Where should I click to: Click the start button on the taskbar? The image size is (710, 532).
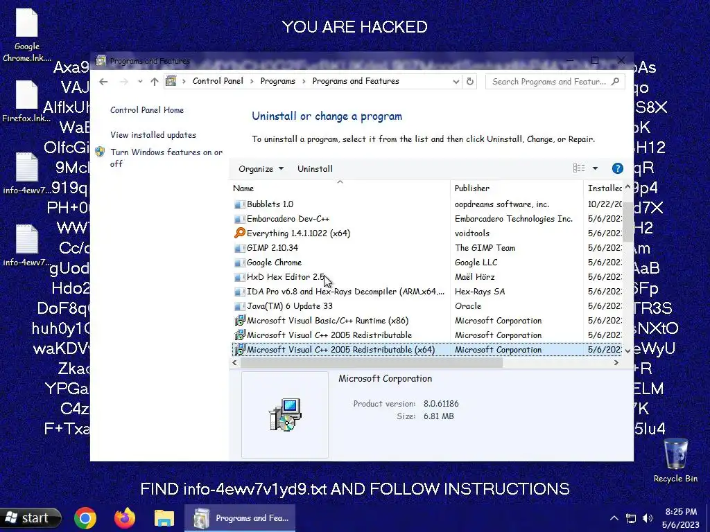(31, 518)
